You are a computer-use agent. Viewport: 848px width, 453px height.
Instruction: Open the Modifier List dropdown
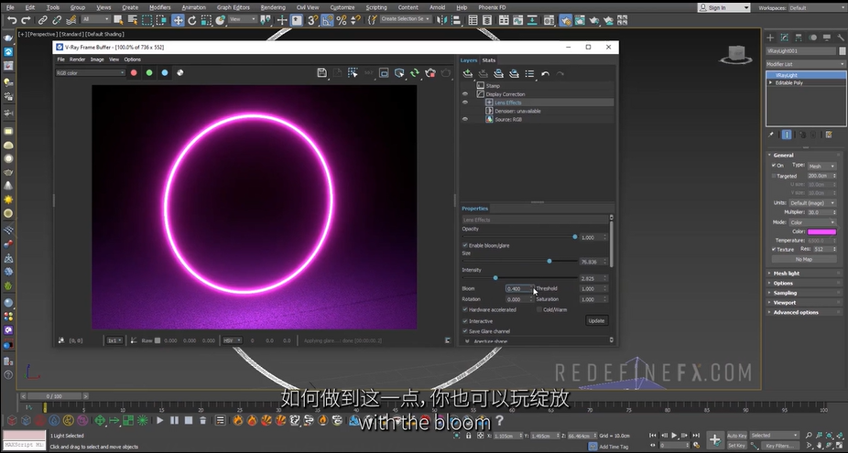[x=805, y=64]
